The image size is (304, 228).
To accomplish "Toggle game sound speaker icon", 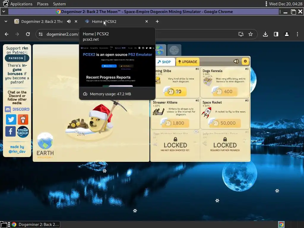I will pyautogui.click(x=236, y=61).
